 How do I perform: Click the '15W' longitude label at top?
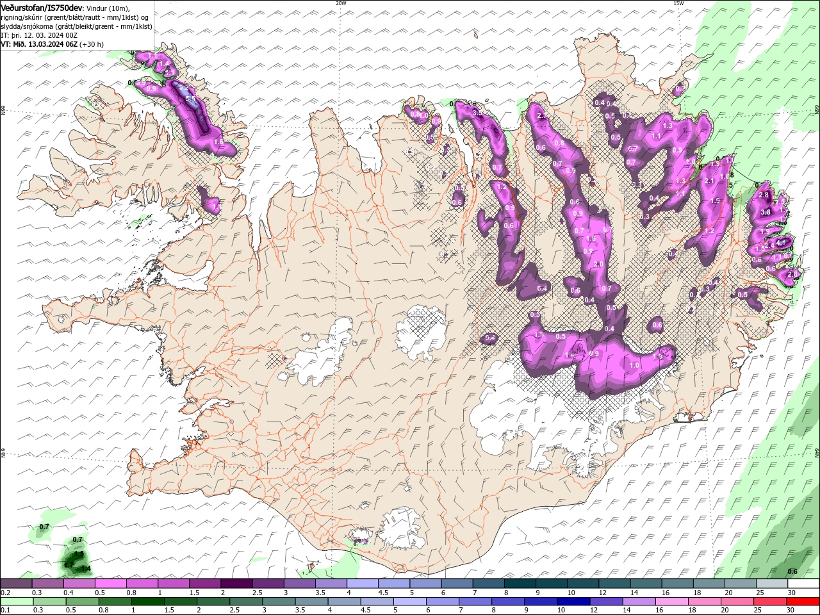(x=678, y=3)
